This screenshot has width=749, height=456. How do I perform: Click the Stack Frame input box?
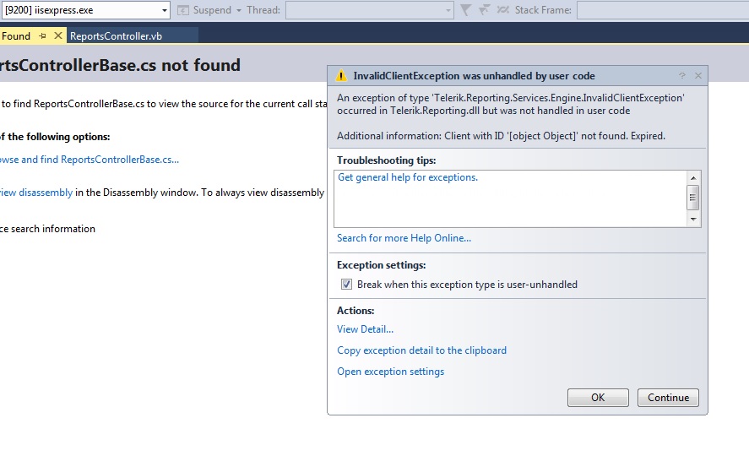click(x=662, y=10)
